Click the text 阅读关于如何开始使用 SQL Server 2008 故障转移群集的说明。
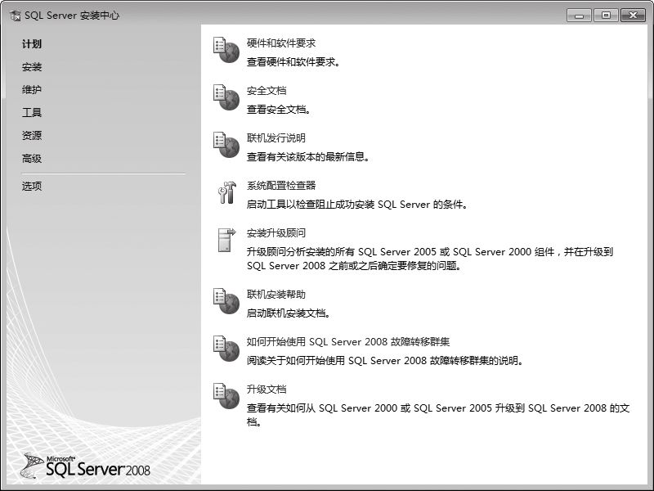The width and height of the screenshot is (654, 491). click(385, 361)
